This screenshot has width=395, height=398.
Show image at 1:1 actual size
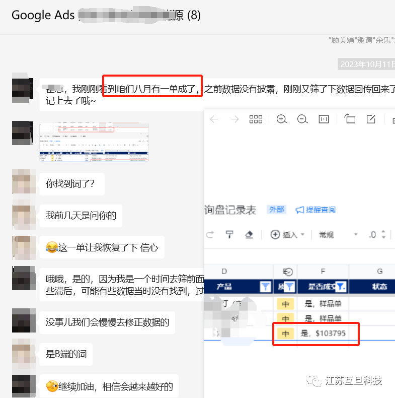(324, 119)
